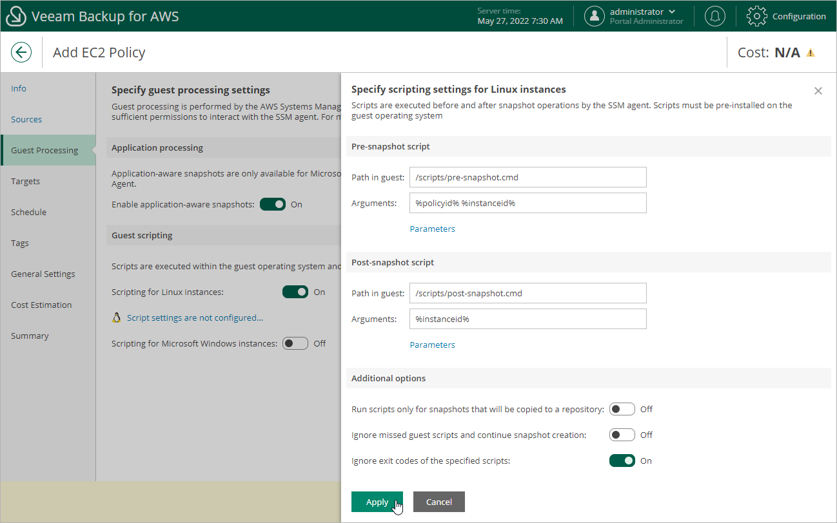Click the post-snapshot script path field
The width and height of the screenshot is (837, 523).
pos(527,293)
